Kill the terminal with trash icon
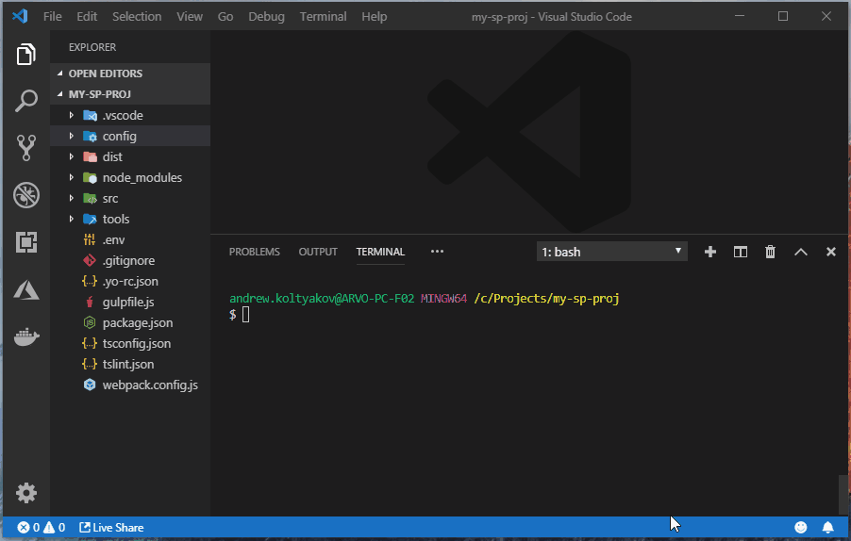 (770, 252)
